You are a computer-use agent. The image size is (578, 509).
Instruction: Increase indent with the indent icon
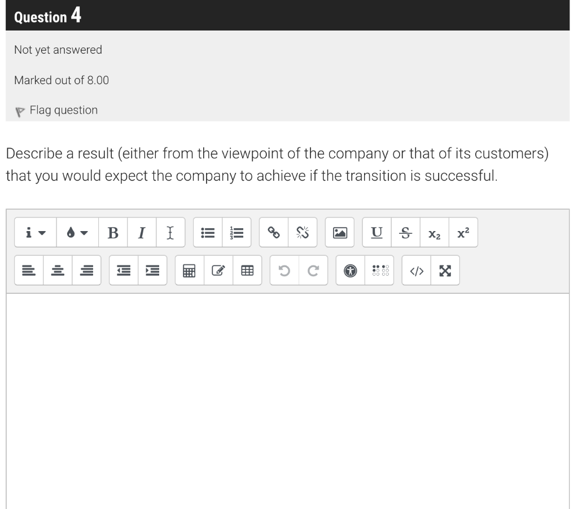pyautogui.click(x=152, y=271)
